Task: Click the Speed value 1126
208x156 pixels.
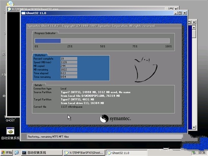Action: click(x=69, y=62)
